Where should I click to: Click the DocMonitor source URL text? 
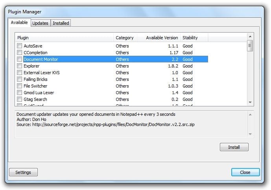[x=113, y=124]
